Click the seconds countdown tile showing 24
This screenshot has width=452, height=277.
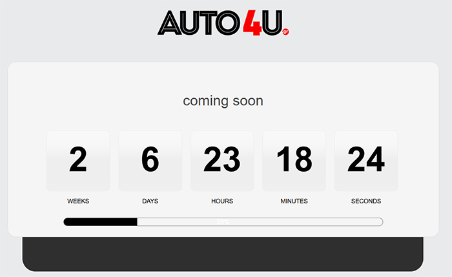pyautogui.click(x=365, y=160)
